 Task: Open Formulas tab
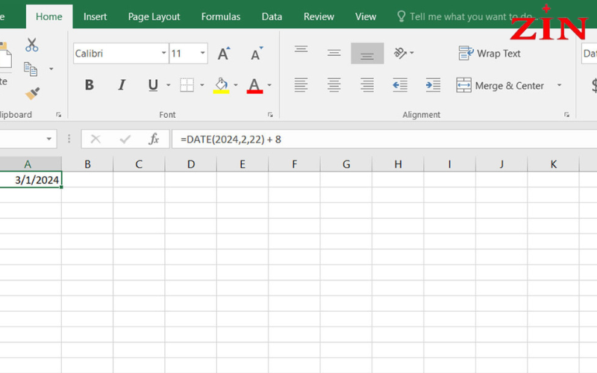(x=221, y=16)
